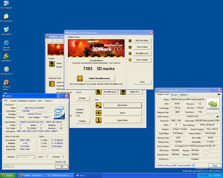The image size is (223, 178).
Task: Click Change button under Selected Tests
Action: click(x=83, y=98)
